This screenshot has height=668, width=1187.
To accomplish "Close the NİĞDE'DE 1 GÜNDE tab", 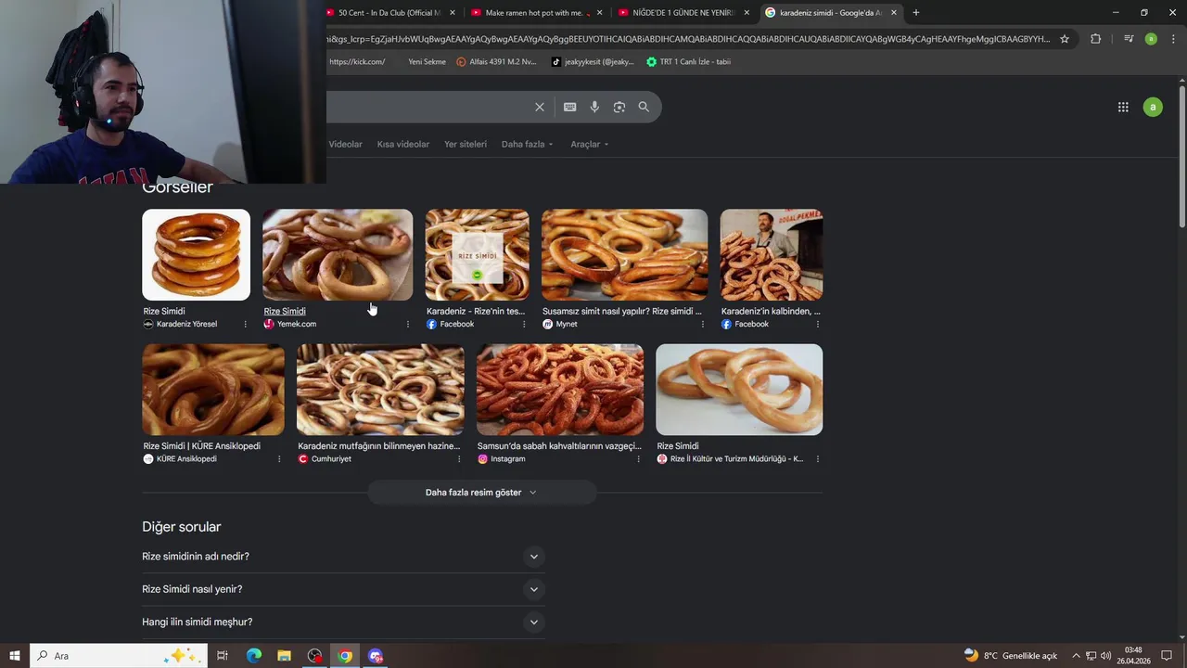I will point(747,13).
